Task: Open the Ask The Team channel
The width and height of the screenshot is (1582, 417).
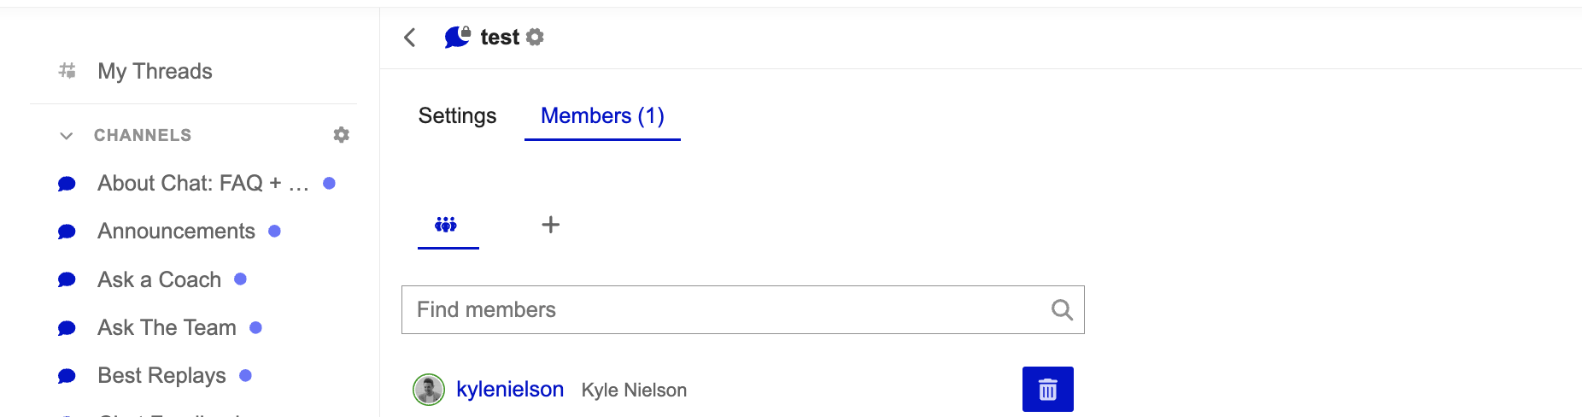Action: coord(167,327)
